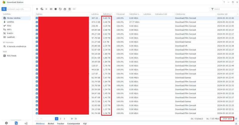Click the 2026 elem item count

[x=227, y=119]
